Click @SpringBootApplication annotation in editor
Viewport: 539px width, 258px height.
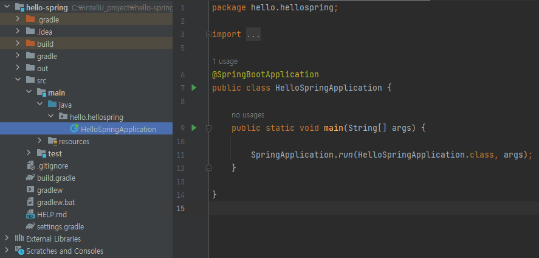coord(266,74)
